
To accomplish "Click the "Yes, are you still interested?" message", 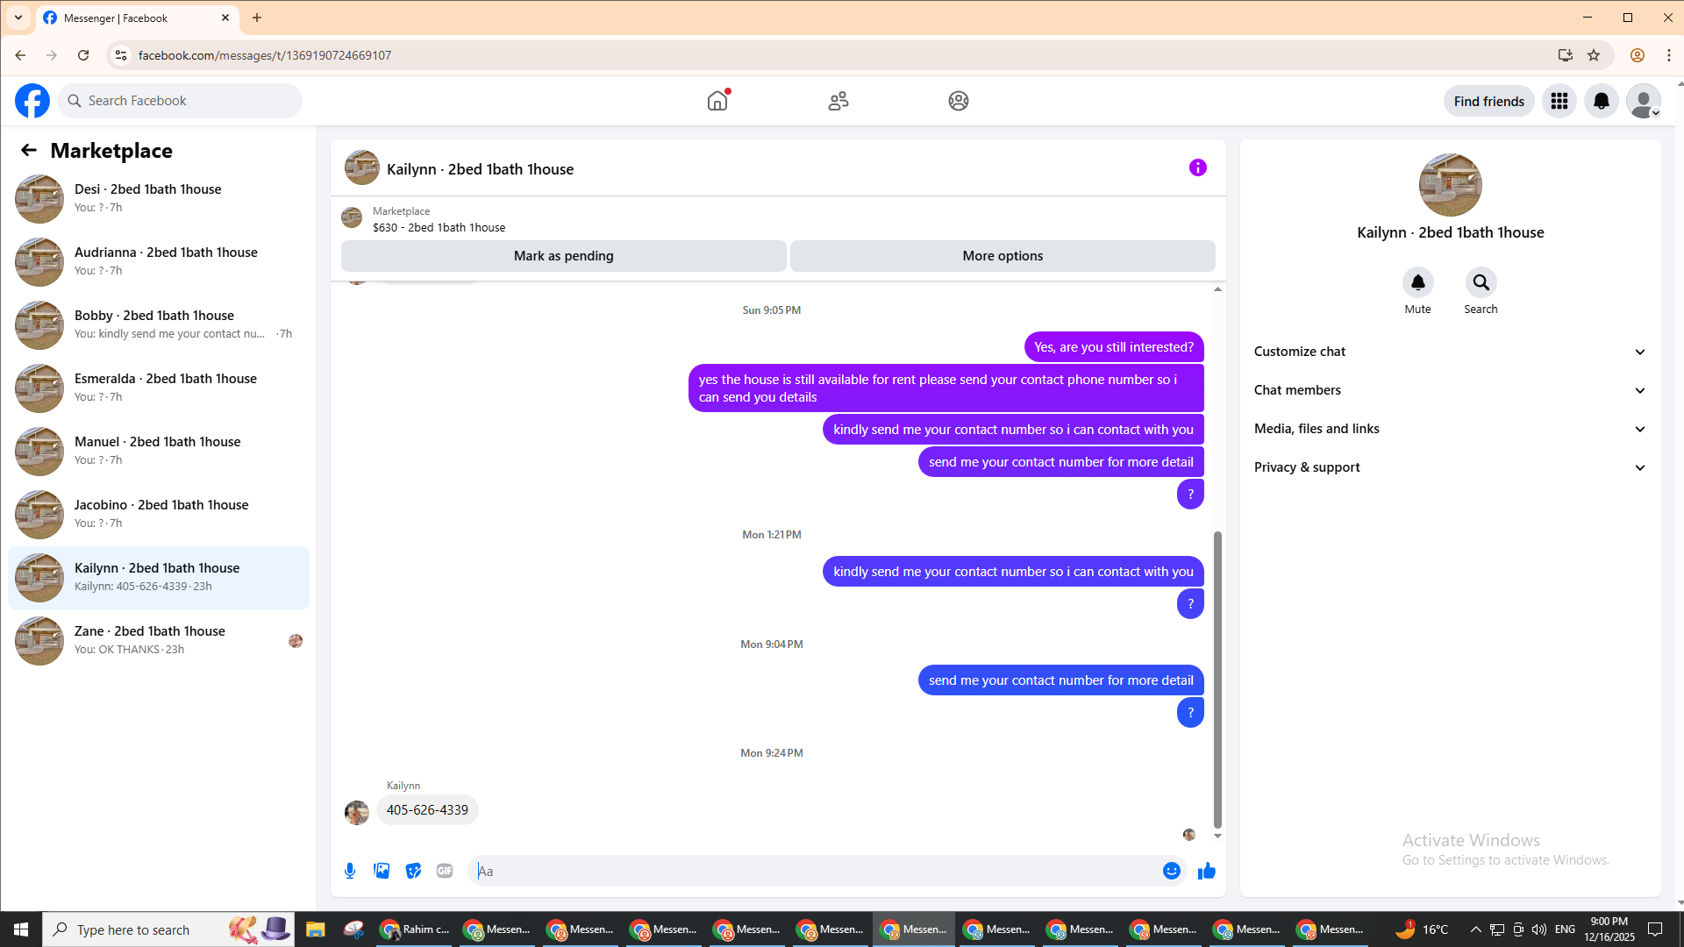I will pyautogui.click(x=1114, y=347).
